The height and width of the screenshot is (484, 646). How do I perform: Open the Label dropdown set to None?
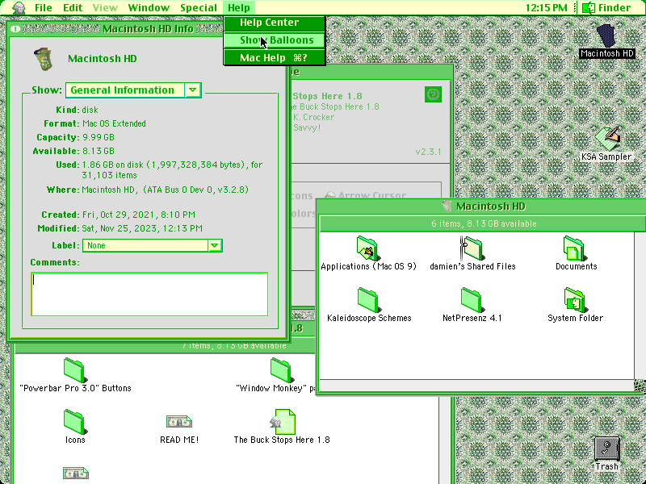153,246
